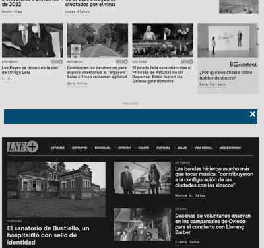Click the BE content logo
The image size is (264, 248).
click(243, 65)
